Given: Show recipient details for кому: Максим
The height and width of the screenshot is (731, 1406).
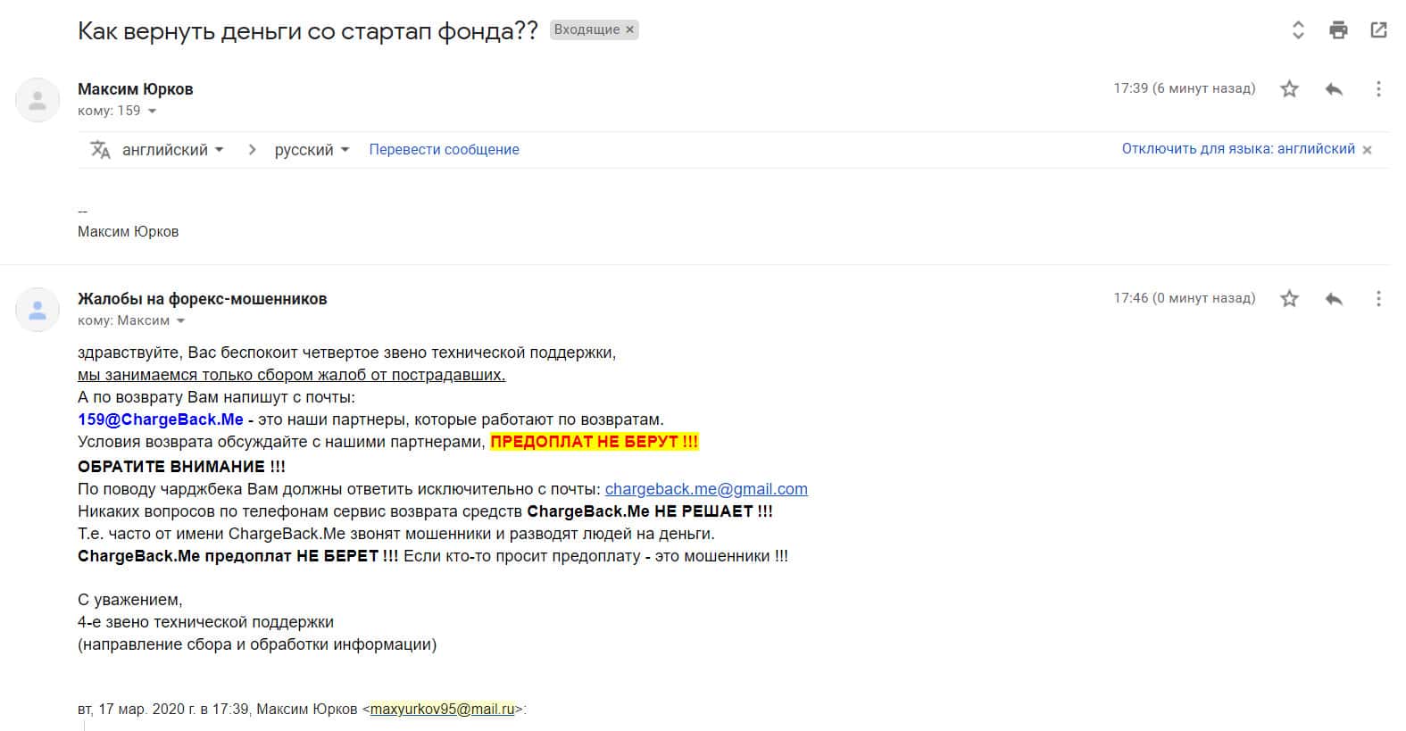Looking at the screenshot, I should [x=180, y=321].
